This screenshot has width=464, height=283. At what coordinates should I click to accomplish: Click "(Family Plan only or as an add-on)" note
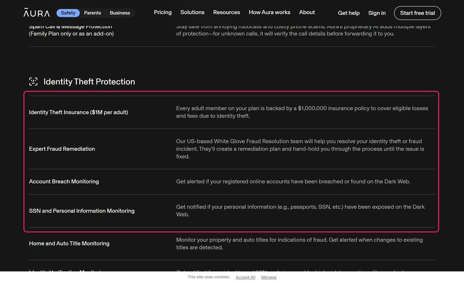71,34
